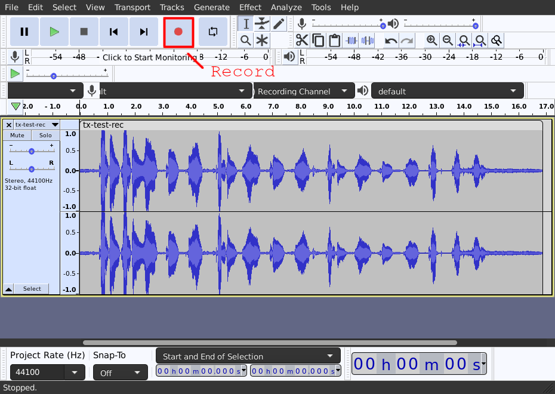The image size is (555, 394).
Task: Close the tx-test-rec track with X
Action: point(9,125)
